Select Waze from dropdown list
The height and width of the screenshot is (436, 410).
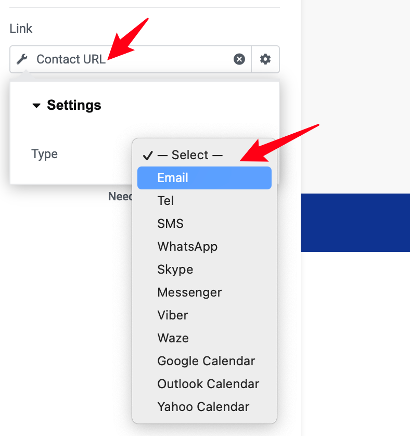tap(204, 338)
